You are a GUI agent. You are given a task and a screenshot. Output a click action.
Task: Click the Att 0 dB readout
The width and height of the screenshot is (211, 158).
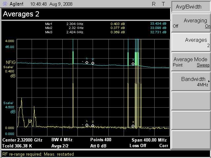pyautogui.click(x=98, y=146)
